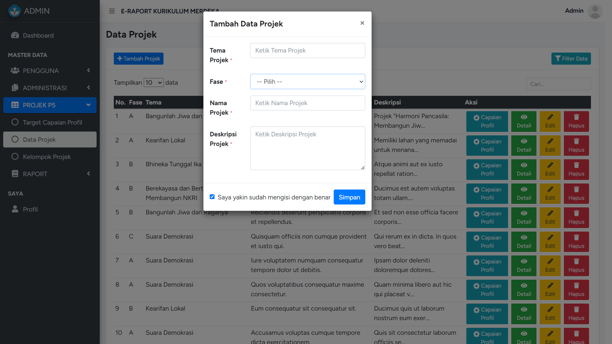The height and width of the screenshot is (344, 612).
Task: Close the Tambah Data Projek modal
Action: [362, 23]
